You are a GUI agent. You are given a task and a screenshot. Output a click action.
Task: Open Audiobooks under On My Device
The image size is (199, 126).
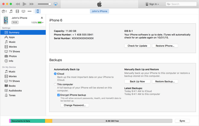point(23,91)
